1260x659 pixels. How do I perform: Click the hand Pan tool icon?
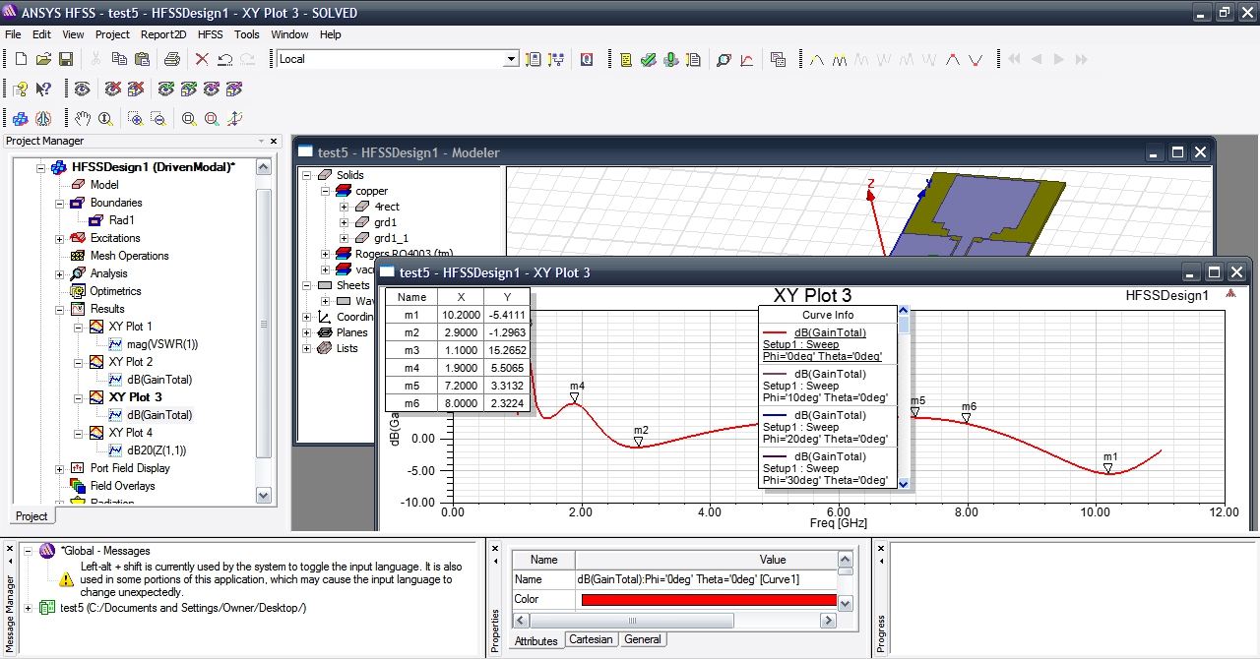click(x=83, y=119)
